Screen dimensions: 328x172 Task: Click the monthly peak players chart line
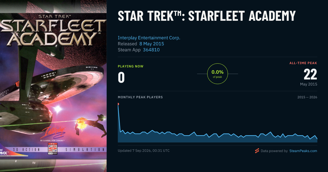218,135
